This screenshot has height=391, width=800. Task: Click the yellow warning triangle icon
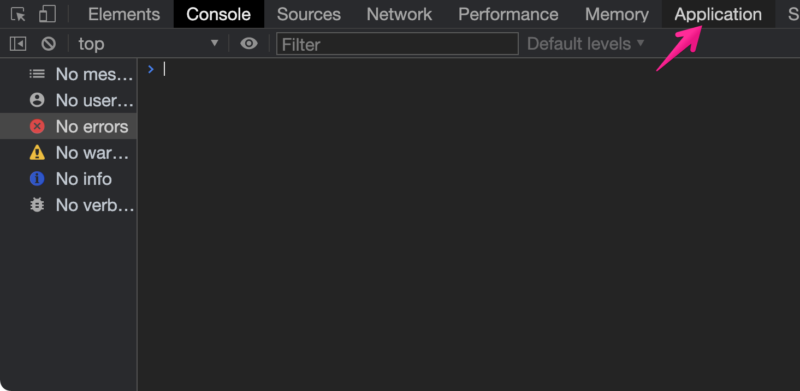click(x=37, y=153)
